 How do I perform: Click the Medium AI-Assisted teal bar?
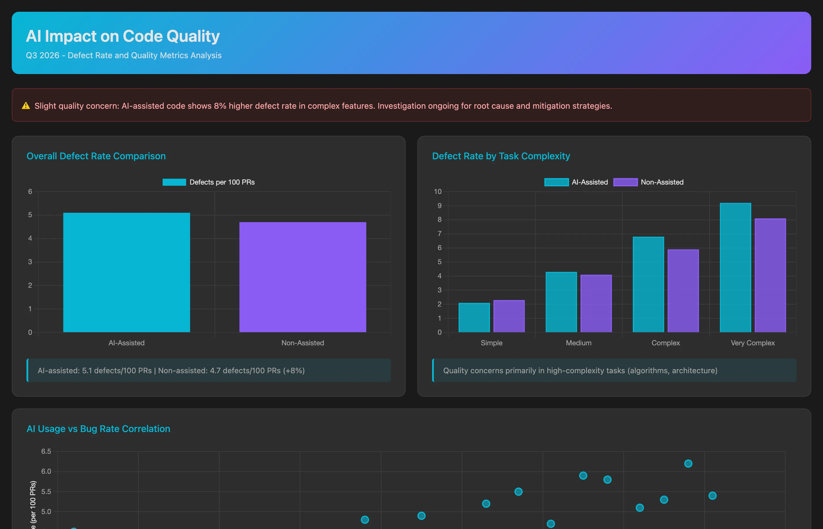(x=561, y=302)
